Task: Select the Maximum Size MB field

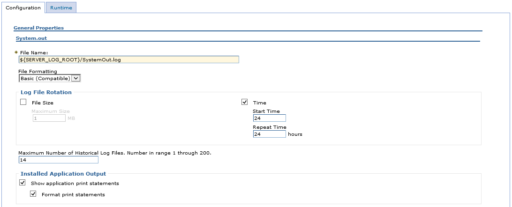Action: (49, 118)
